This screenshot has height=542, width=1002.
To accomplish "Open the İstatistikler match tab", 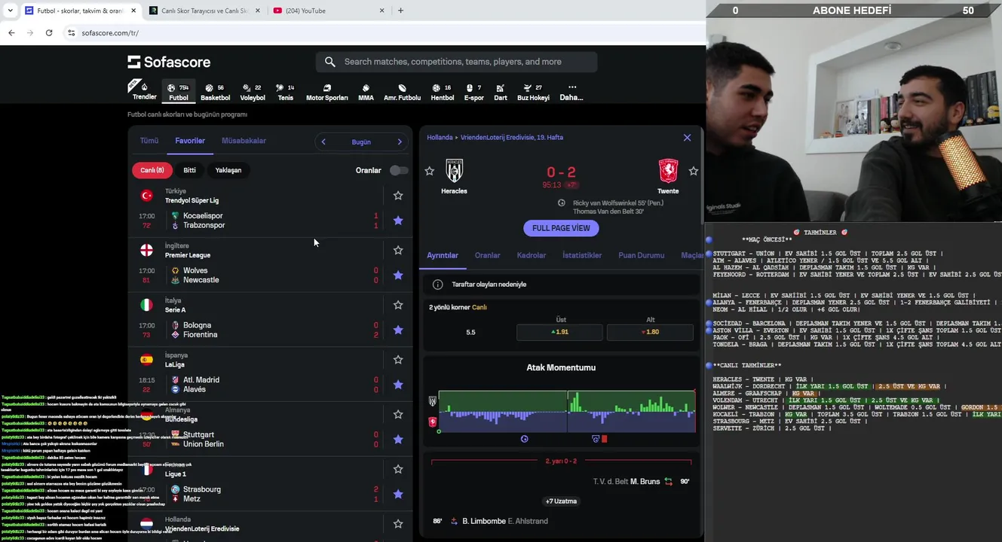I will tap(582, 255).
